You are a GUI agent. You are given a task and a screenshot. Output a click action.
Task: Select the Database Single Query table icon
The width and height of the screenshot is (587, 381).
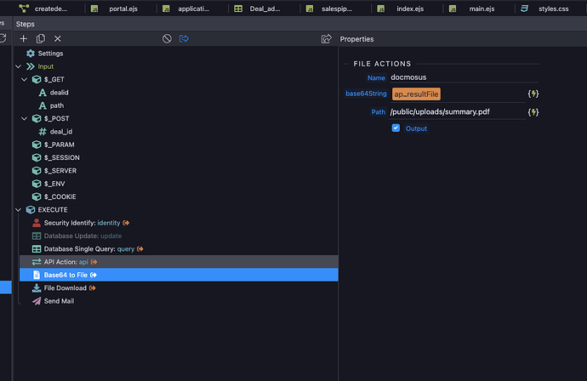click(37, 249)
